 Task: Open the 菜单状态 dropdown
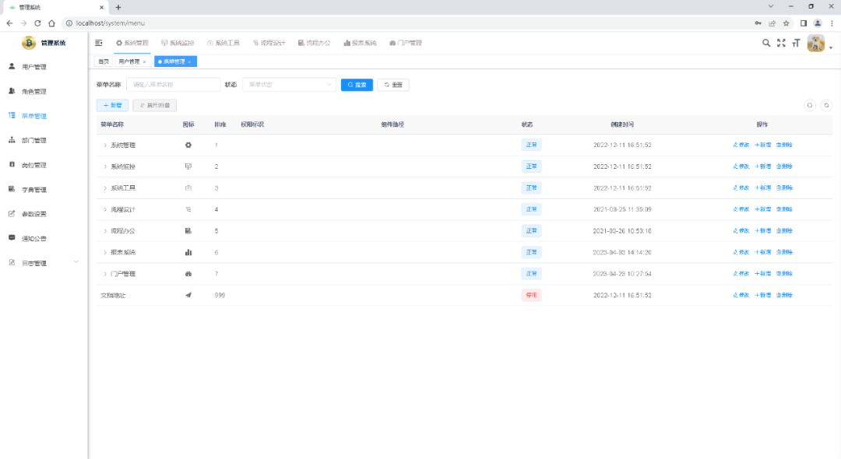pyautogui.click(x=288, y=84)
